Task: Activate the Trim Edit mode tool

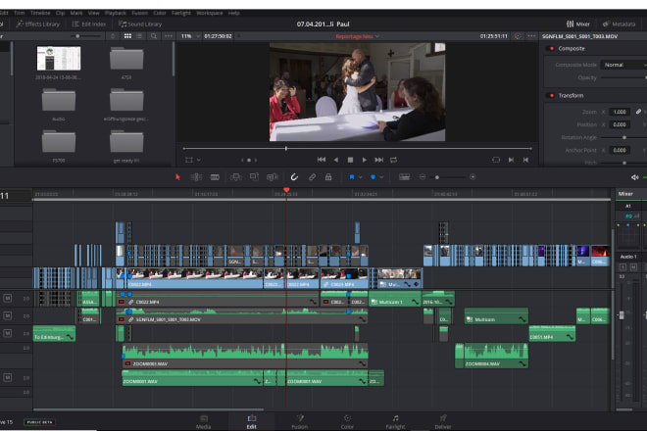Action: (196, 177)
